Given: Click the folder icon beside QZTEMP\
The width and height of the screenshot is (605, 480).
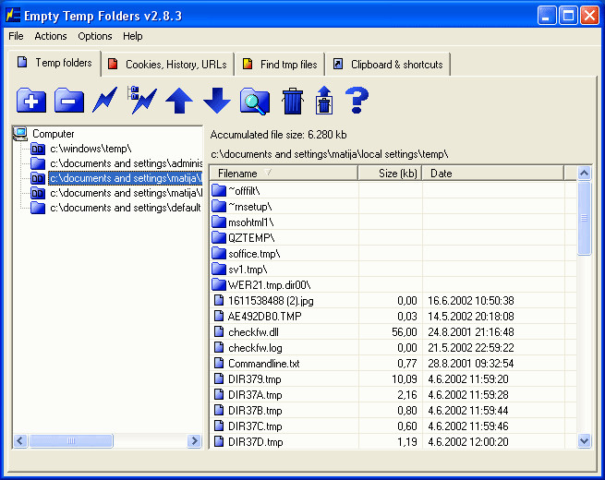Looking at the screenshot, I should 219,237.
